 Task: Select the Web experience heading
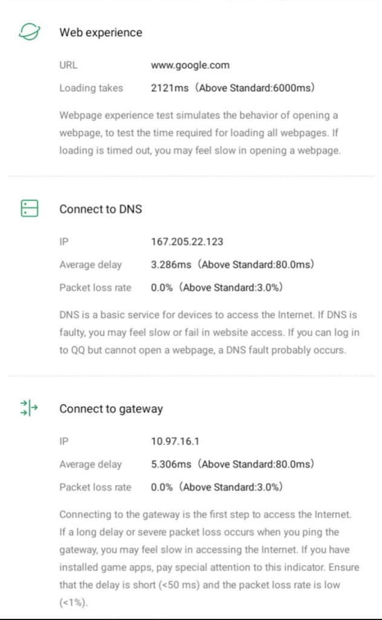point(100,33)
